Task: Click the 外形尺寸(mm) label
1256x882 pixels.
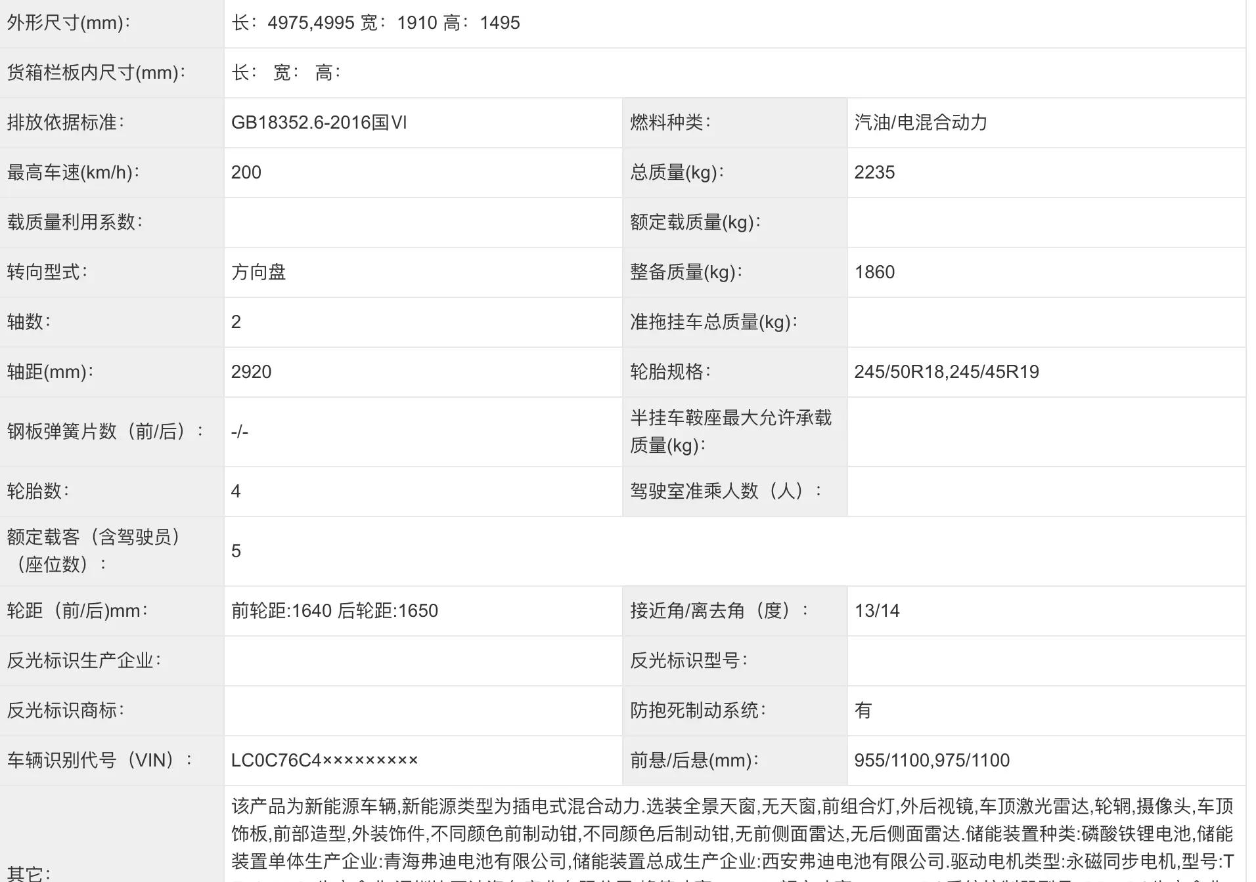Action: [68, 23]
